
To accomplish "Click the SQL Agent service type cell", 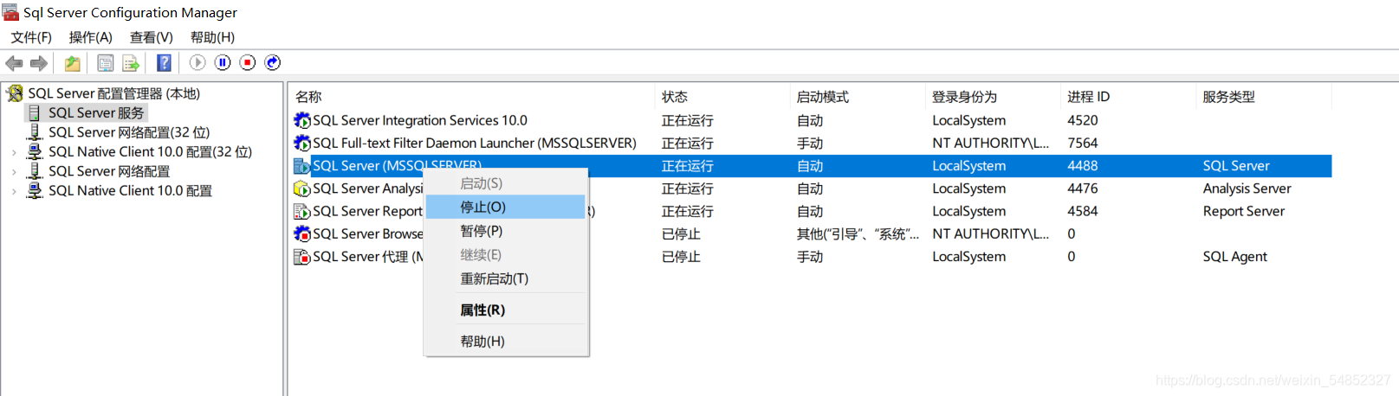I will click(x=1234, y=257).
